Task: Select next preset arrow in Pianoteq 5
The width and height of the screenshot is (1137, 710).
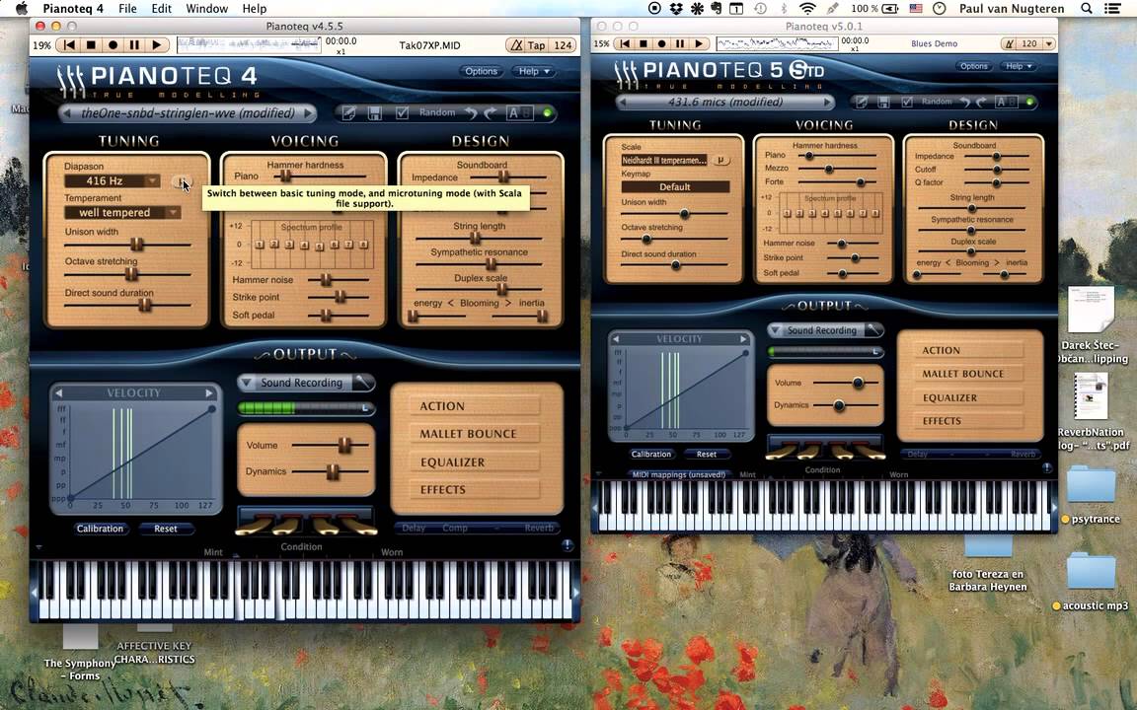Action: click(827, 103)
